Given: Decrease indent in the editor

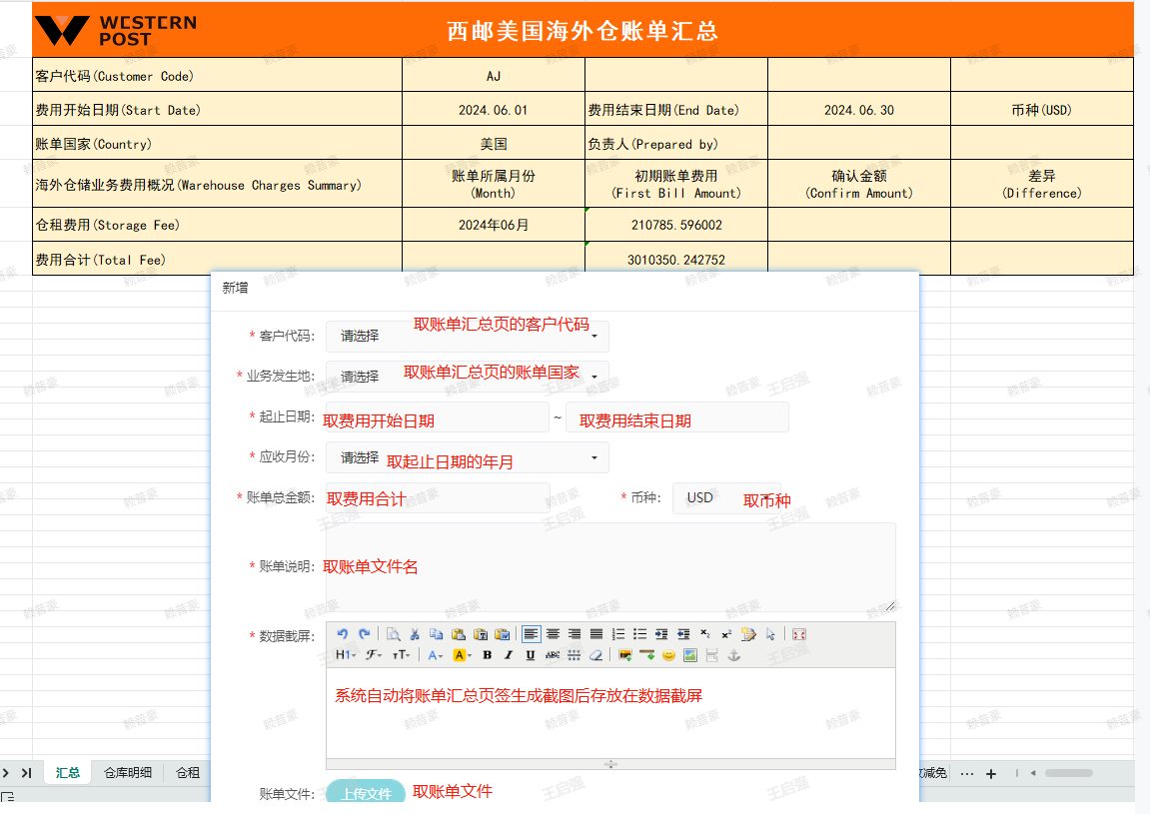Looking at the screenshot, I should point(683,634).
